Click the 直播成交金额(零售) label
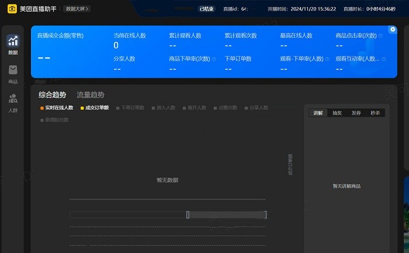409x253 pixels. pyautogui.click(x=60, y=36)
